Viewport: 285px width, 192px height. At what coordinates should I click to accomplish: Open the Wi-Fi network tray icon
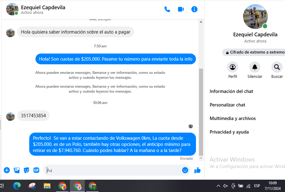(248, 186)
